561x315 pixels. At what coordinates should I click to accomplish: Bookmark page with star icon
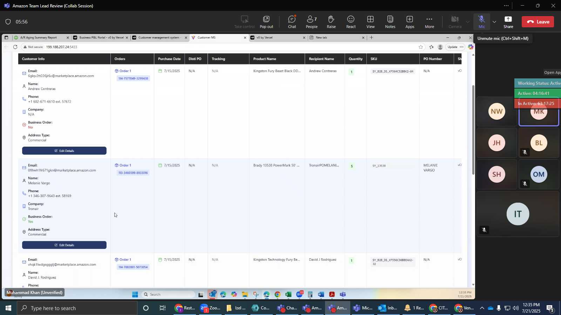coord(420,47)
